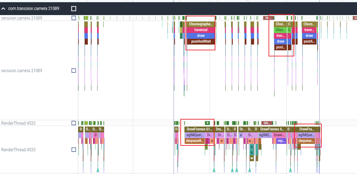Select the green R running-state slice
This screenshot has height=174, width=357.
pyautogui.click(x=207, y=123)
